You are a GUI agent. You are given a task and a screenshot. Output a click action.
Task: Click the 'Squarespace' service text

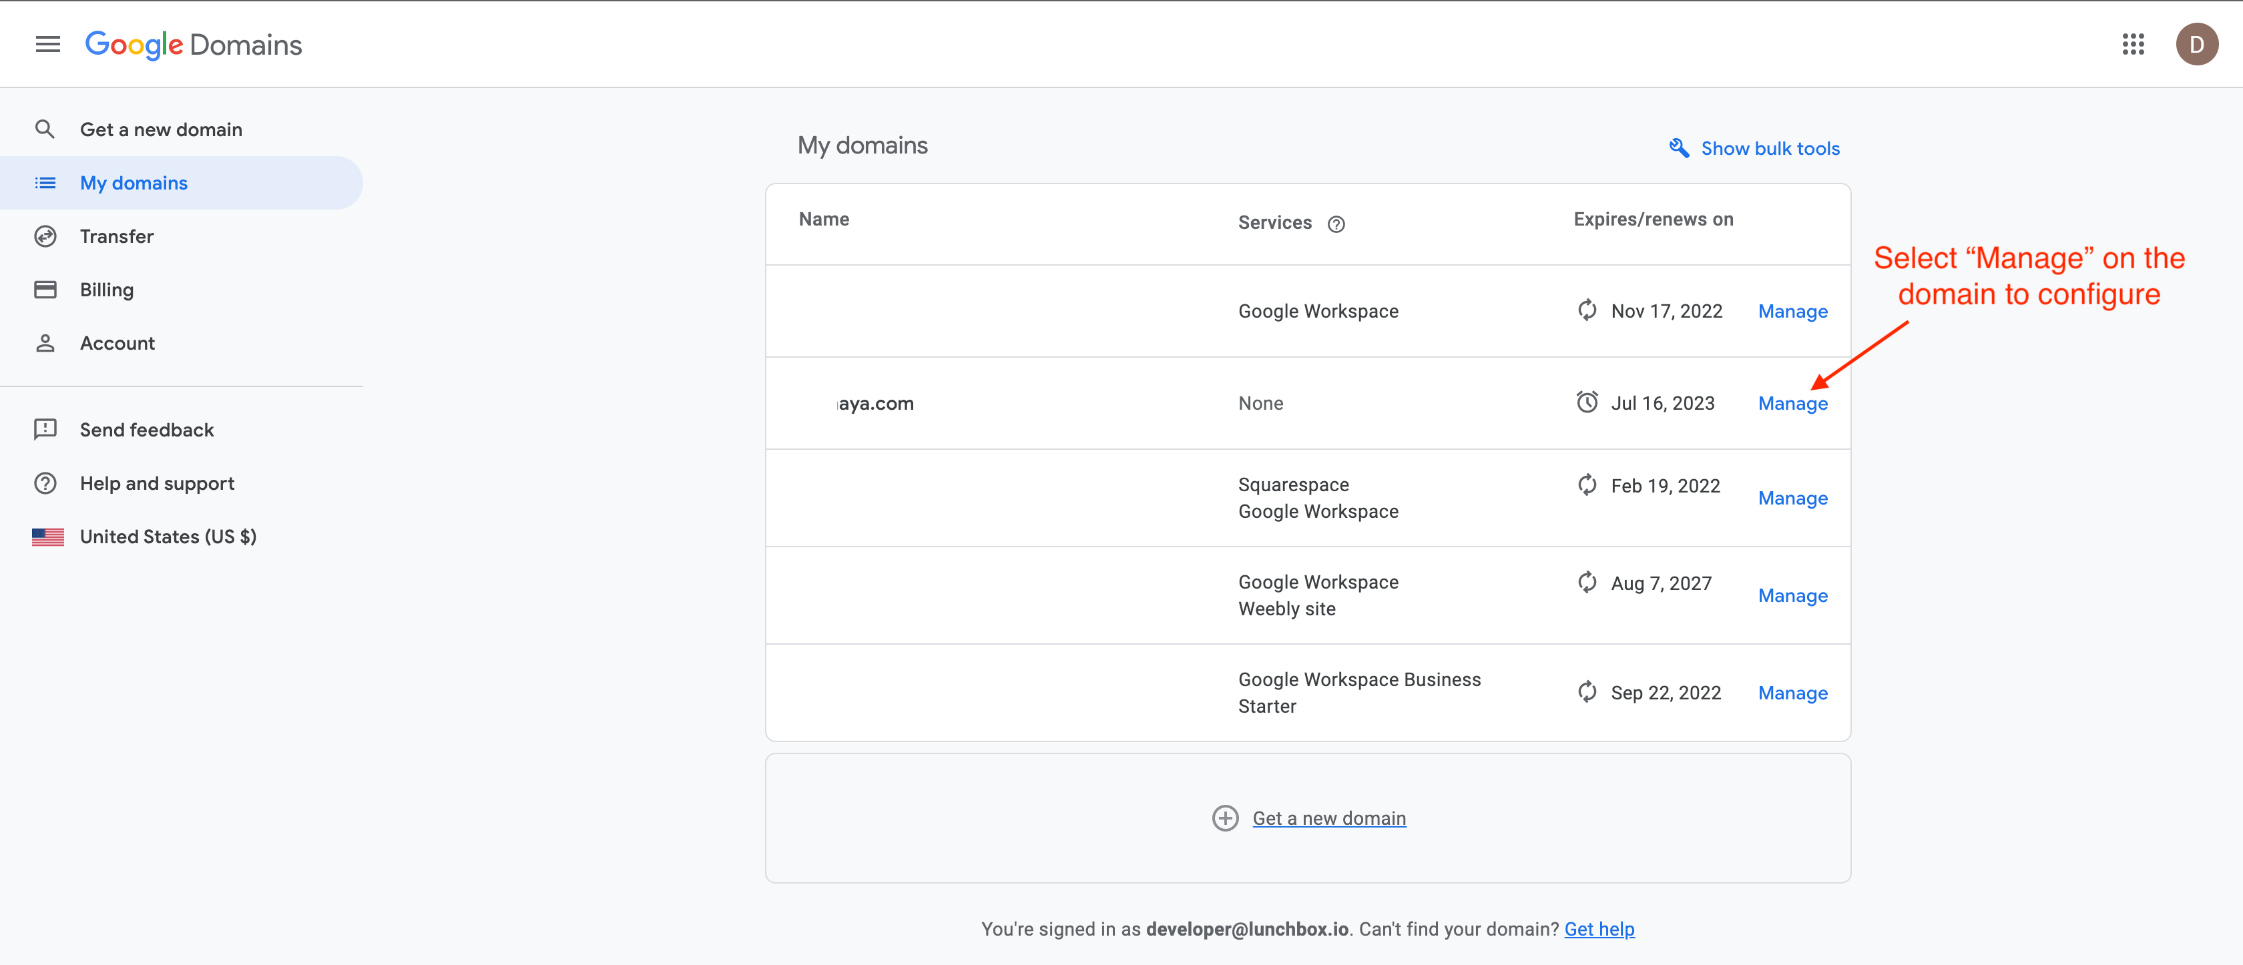coord(1293,485)
